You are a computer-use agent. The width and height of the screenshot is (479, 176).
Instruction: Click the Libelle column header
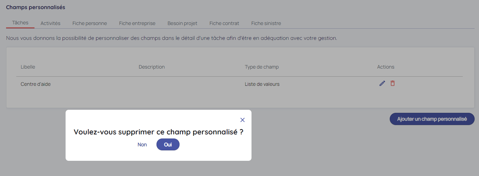click(28, 67)
